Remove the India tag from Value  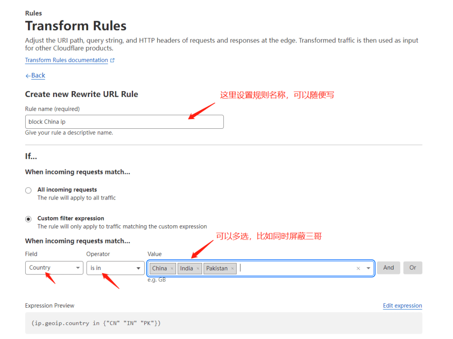[x=198, y=269]
